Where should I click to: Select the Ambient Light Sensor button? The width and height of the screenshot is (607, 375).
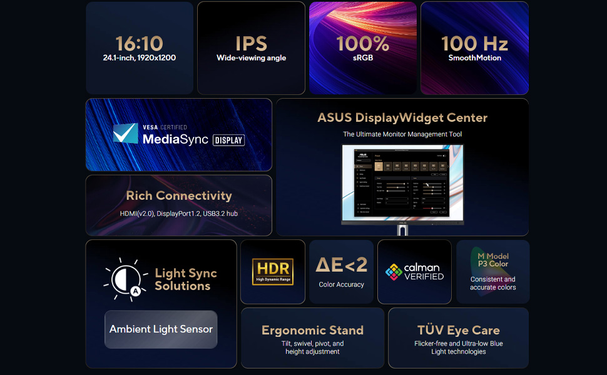click(x=161, y=329)
